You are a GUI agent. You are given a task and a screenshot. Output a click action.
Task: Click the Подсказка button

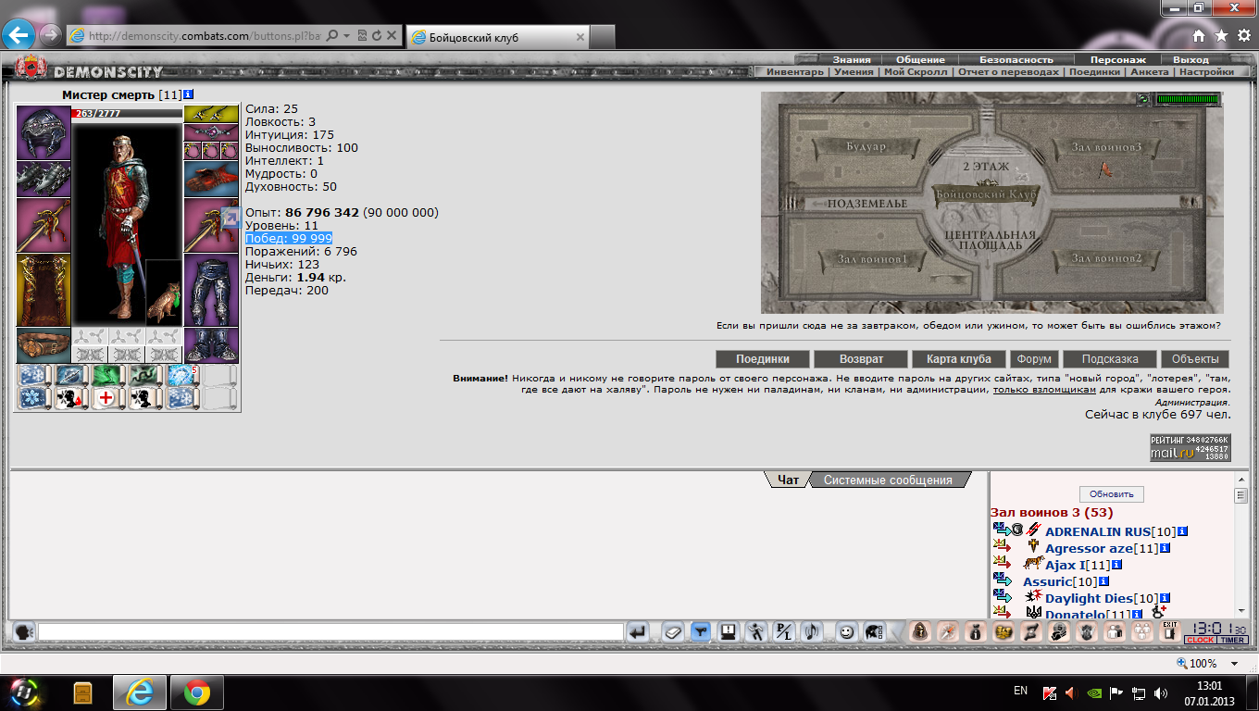click(x=1110, y=359)
